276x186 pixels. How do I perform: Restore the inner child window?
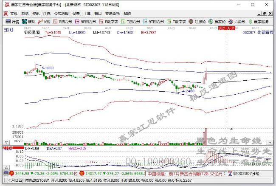[264, 14]
